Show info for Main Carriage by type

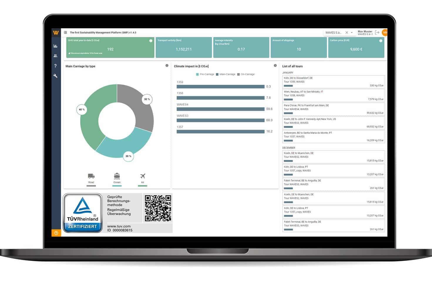(x=167, y=66)
